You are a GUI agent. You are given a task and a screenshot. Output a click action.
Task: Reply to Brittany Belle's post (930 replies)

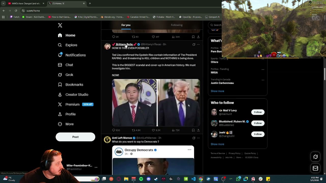click(x=116, y=130)
